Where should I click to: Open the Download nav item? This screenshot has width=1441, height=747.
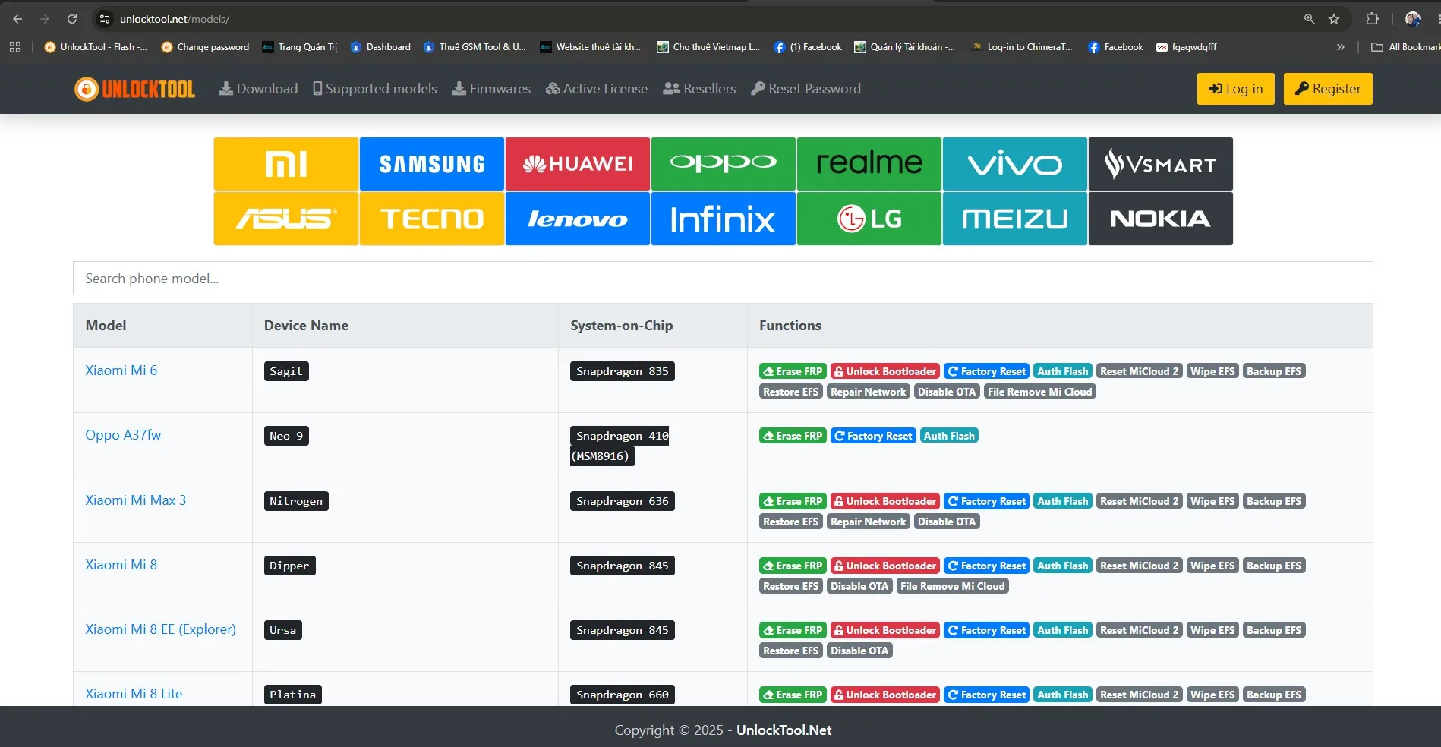pos(259,89)
